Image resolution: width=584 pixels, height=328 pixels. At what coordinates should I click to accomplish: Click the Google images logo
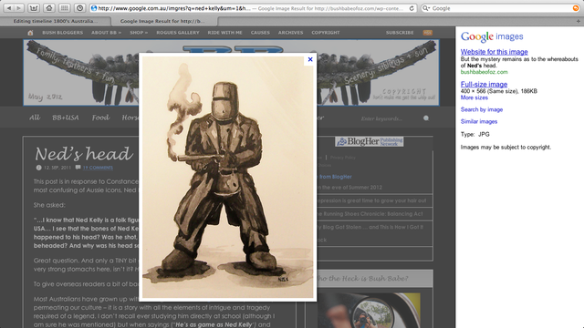click(492, 36)
